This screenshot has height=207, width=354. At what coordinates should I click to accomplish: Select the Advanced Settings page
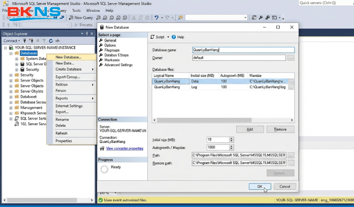pyautogui.click(x=118, y=65)
